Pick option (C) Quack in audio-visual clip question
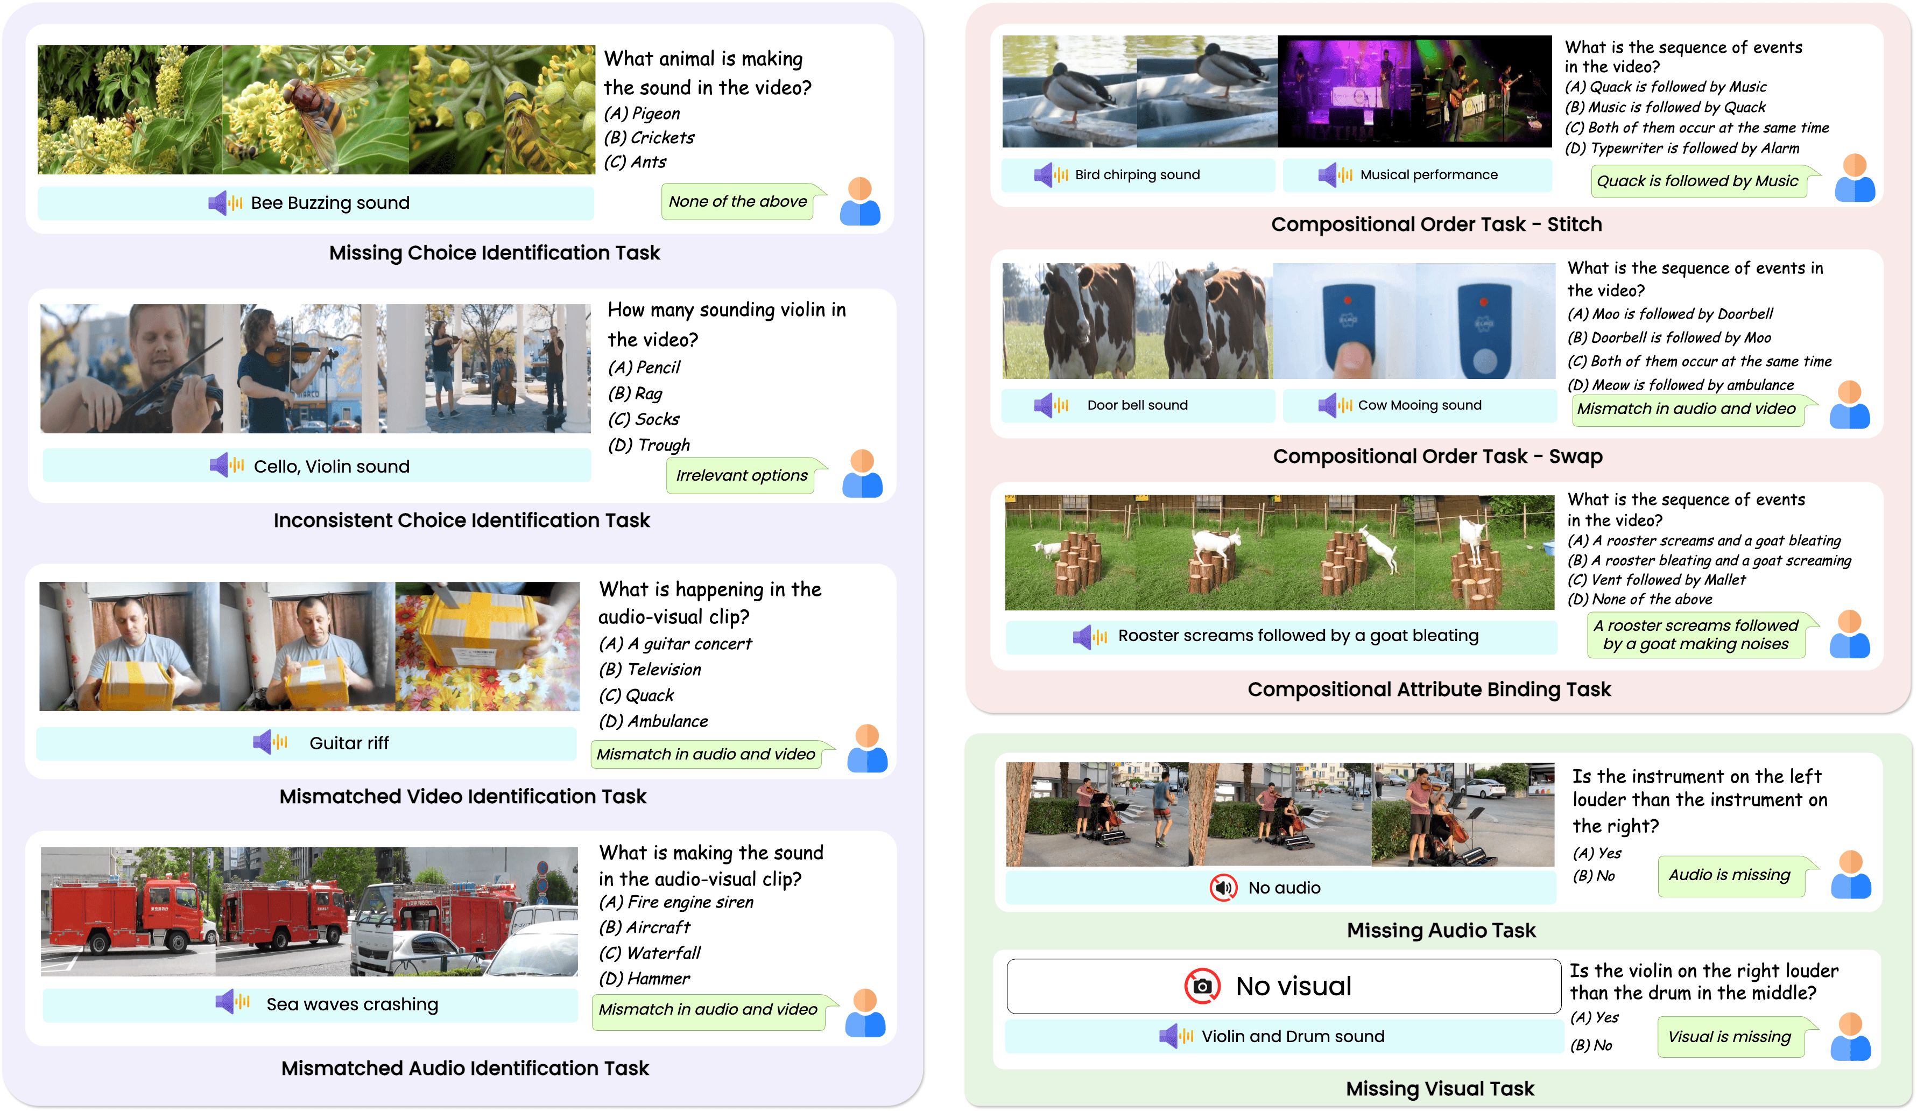1917x1111 pixels. coord(636,695)
